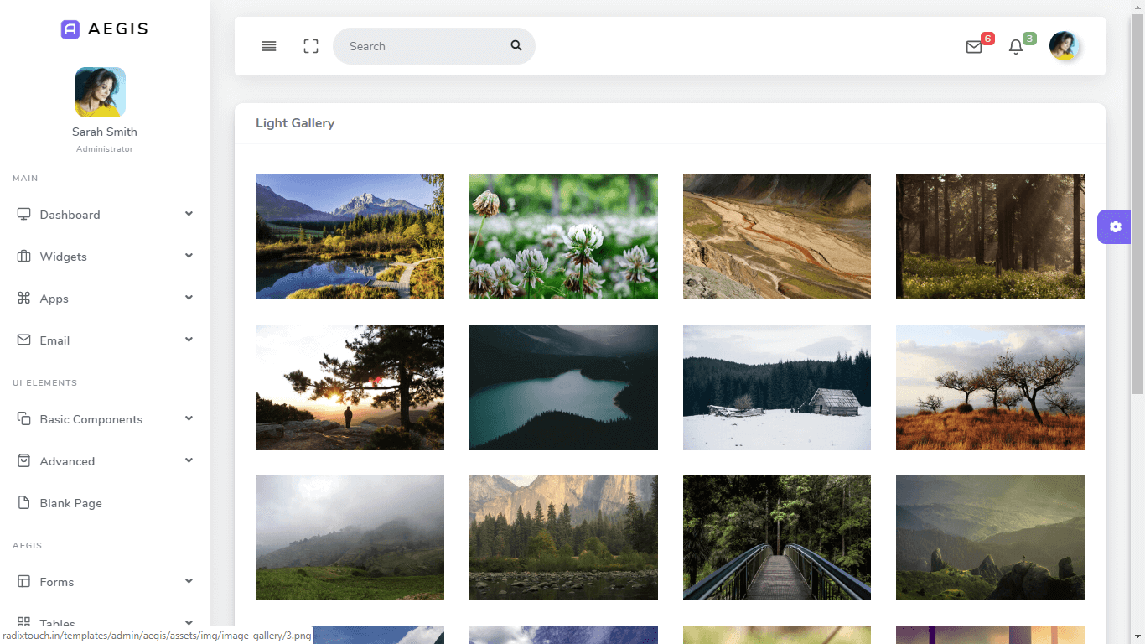Expand the Apps menu chevron
Image resolution: width=1145 pixels, height=644 pixels.
[189, 298]
